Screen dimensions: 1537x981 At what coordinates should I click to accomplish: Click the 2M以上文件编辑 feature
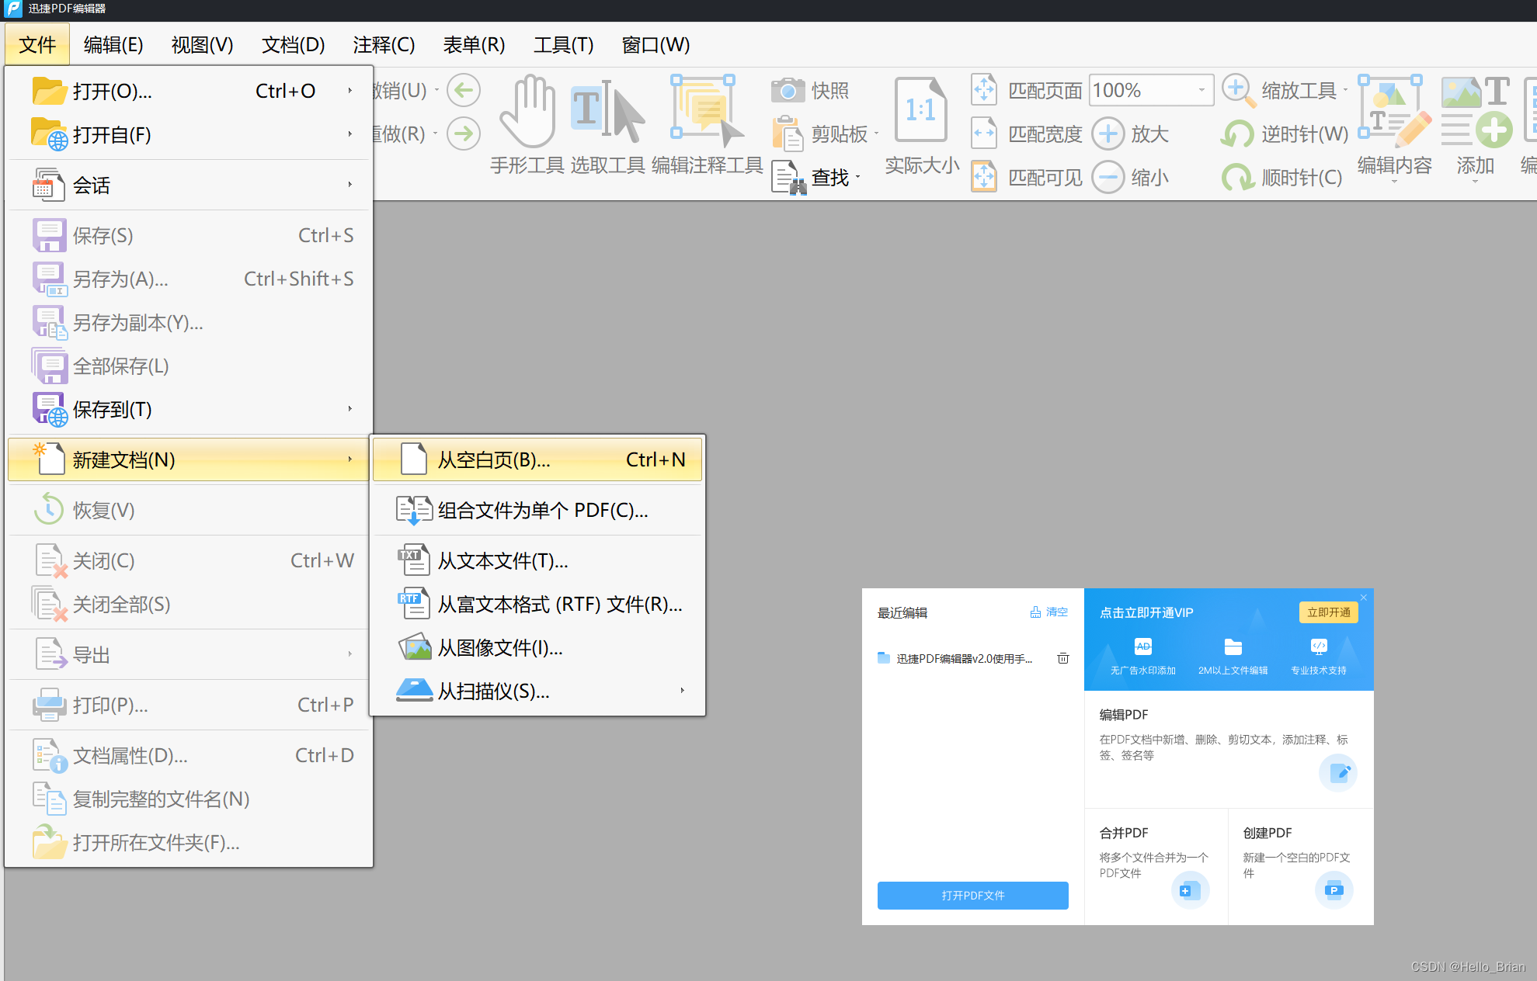pos(1233,657)
